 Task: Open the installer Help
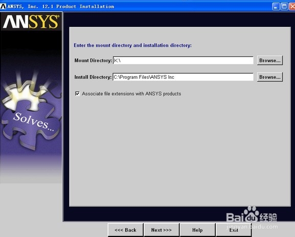(197, 230)
